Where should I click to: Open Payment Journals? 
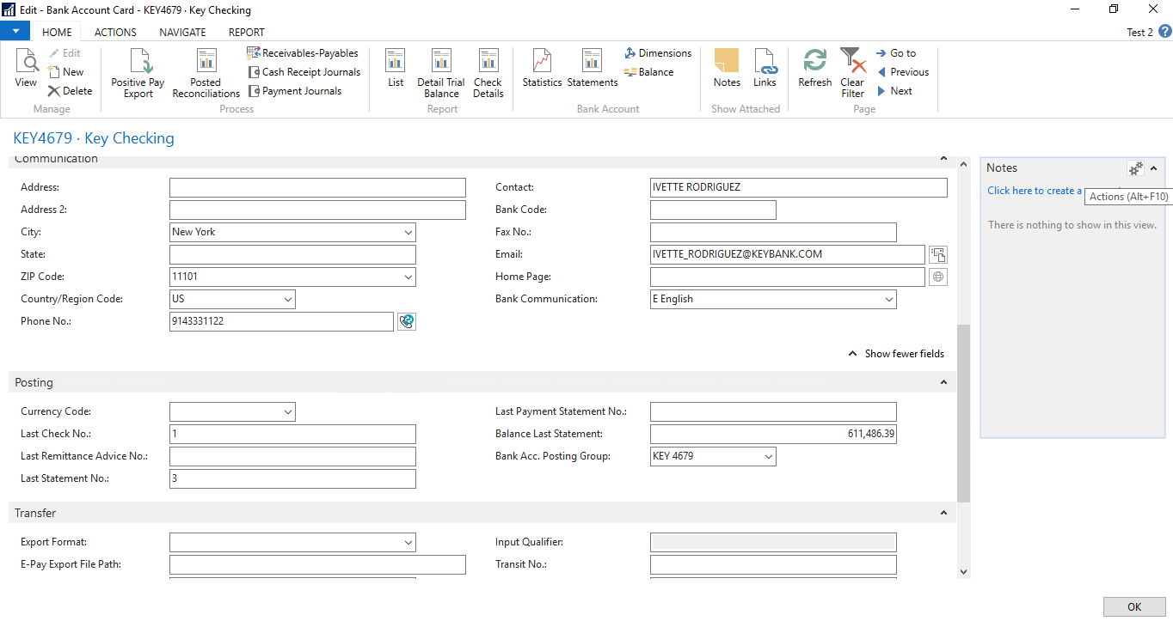tap(295, 91)
